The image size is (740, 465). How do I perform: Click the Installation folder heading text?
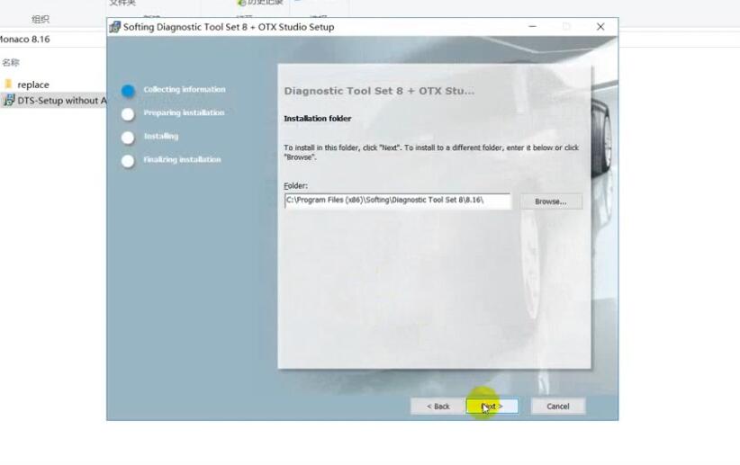tap(318, 119)
